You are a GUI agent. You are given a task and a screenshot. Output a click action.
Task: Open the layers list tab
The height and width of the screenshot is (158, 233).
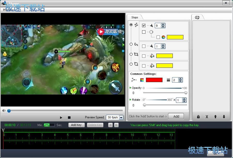coord(197,17)
